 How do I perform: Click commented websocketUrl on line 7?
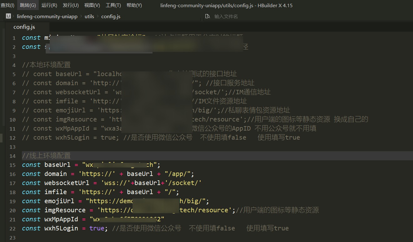tap(78, 92)
